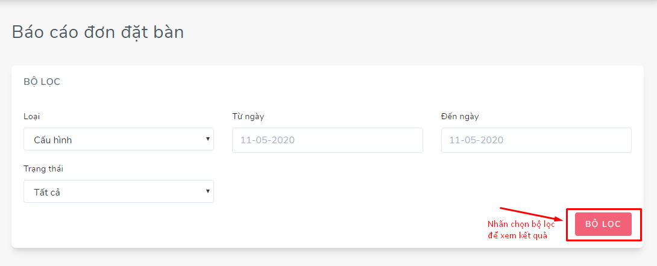
Task: Focus the Từ ngày date field
Action: 327,140
